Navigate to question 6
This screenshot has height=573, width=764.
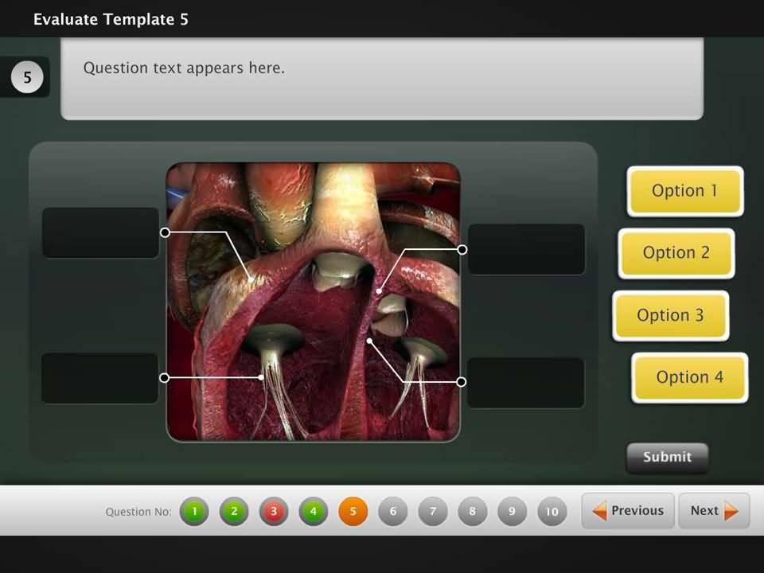coord(393,511)
